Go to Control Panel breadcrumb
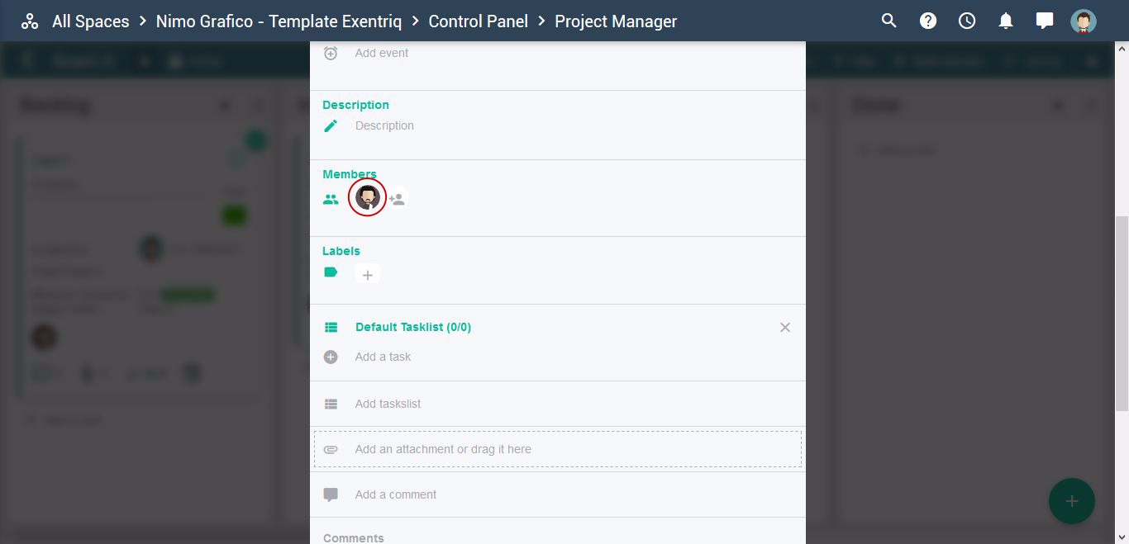Image resolution: width=1129 pixels, height=544 pixels. point(479,21)
